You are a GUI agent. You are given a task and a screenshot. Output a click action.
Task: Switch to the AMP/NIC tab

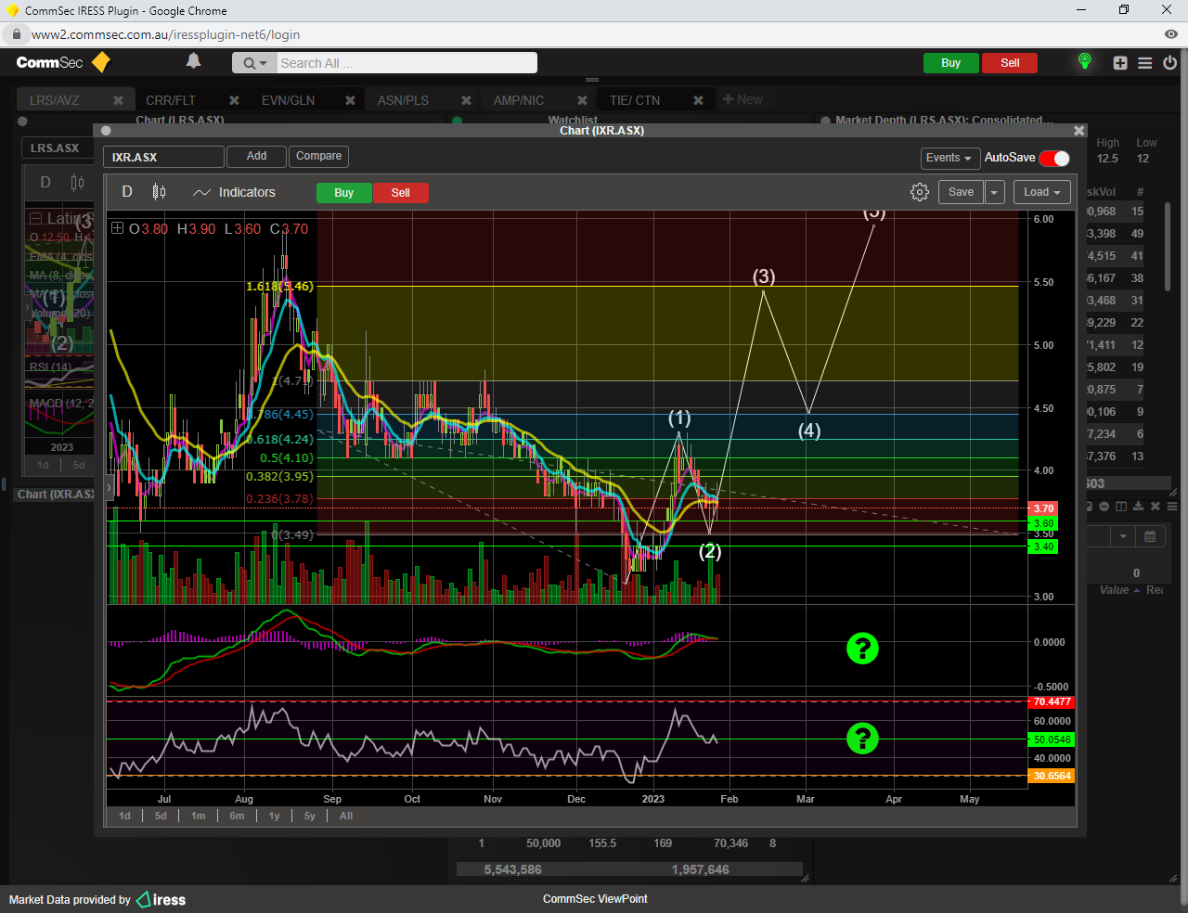click(518, 100)
